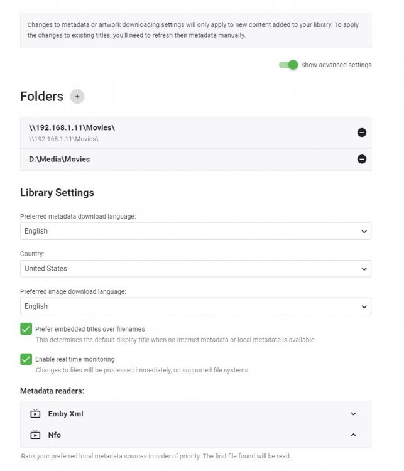Click the Prefer embedded titles label text

tap(90, 328)
